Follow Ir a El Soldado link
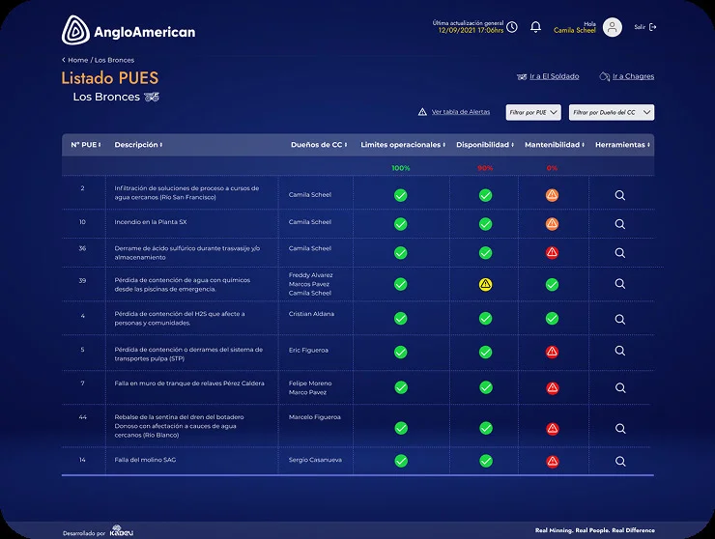 (x=554, y=76)
